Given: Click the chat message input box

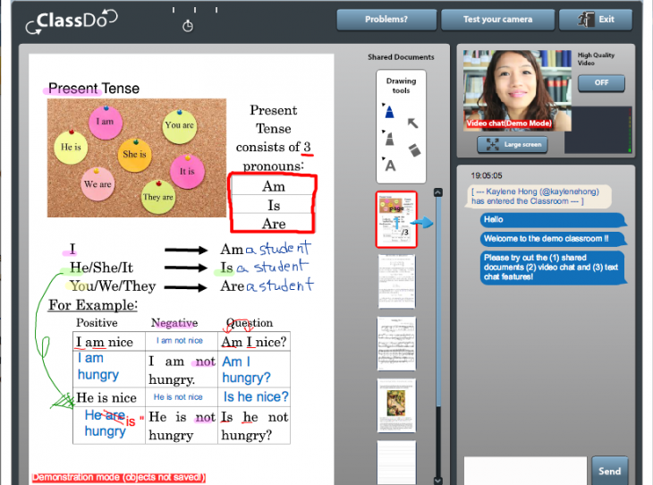Looking at the screenshot, I should click(525, 471).
